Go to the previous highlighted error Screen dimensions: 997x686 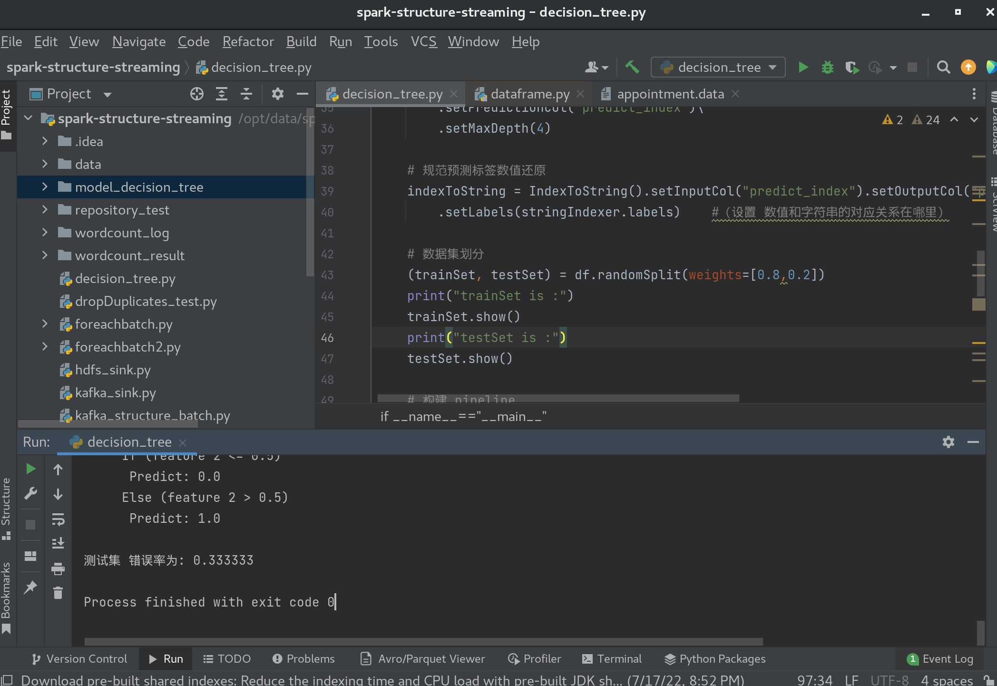pos(954,119)
